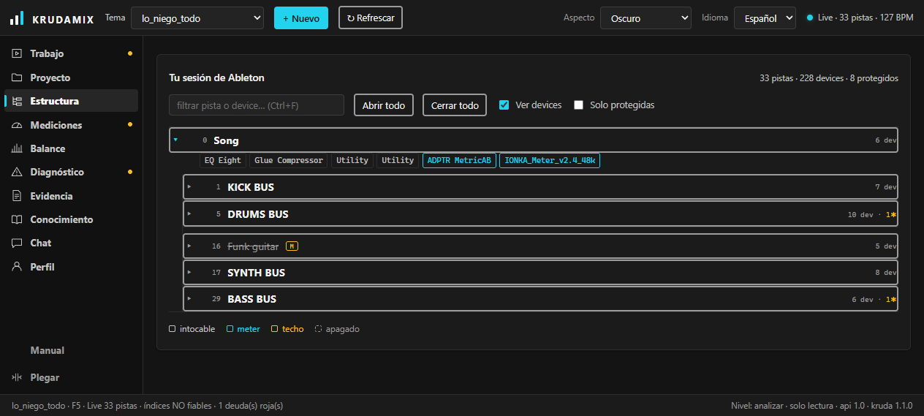Open the Manual link
Image resolution: width=924 pixels, height=416 pixels.
click(x=48, y=350)
